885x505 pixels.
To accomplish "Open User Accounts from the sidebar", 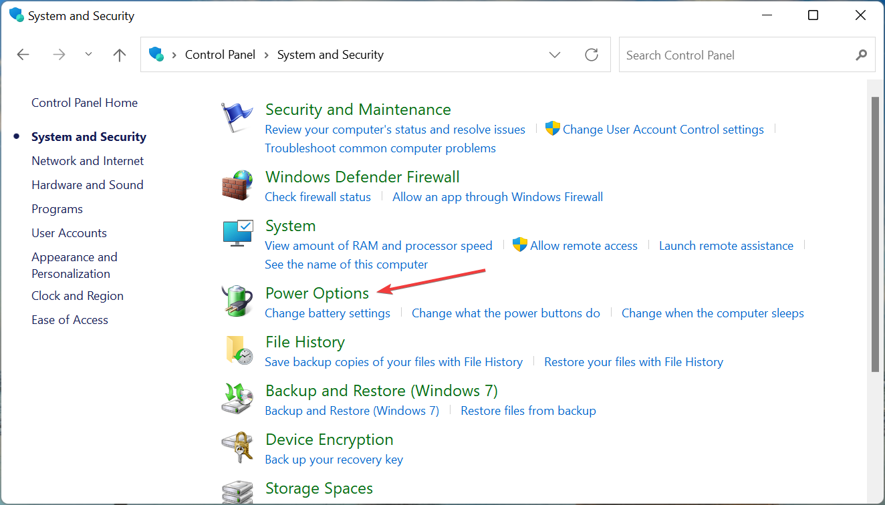I will click(69, 233).
